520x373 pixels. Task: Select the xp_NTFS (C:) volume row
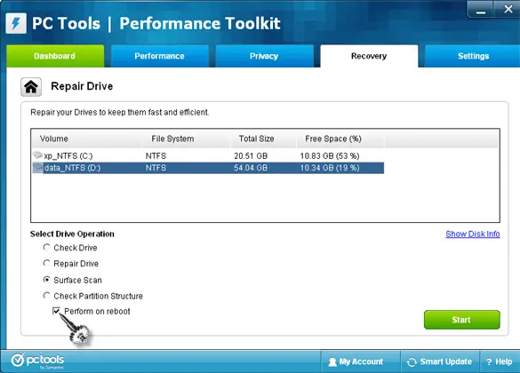(208, 155)
